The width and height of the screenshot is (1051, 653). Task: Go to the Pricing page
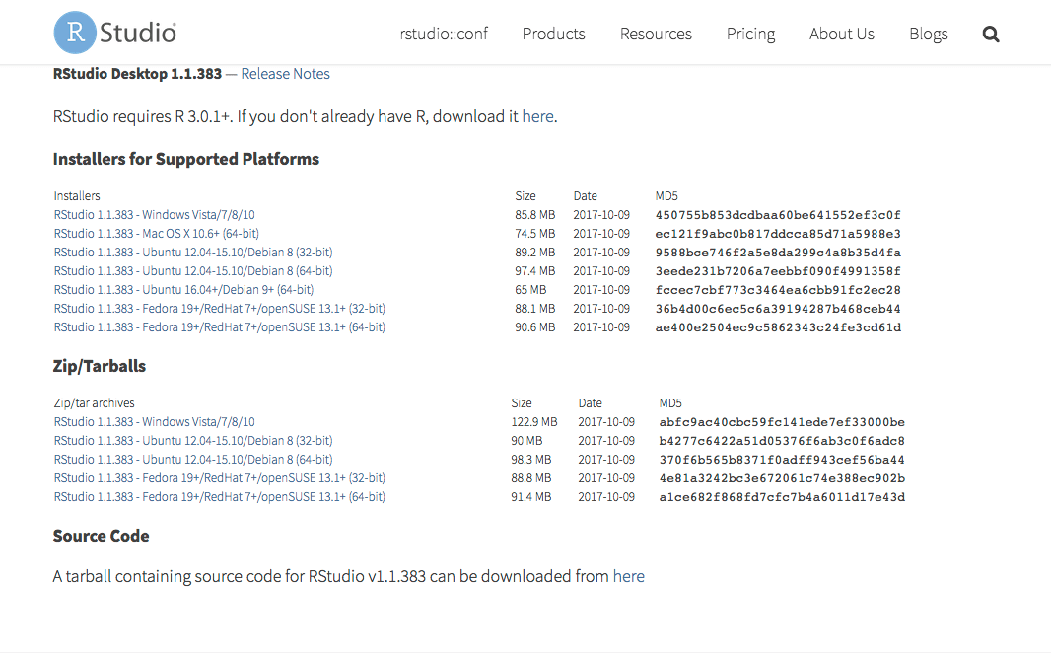click(x=750, y=34)
